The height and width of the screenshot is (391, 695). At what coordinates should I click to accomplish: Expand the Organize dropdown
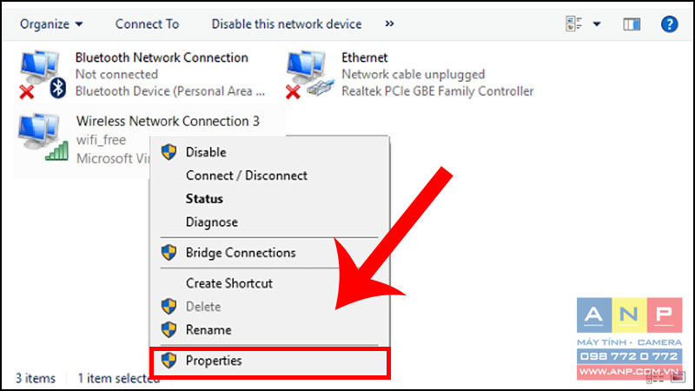coord(51,24)
